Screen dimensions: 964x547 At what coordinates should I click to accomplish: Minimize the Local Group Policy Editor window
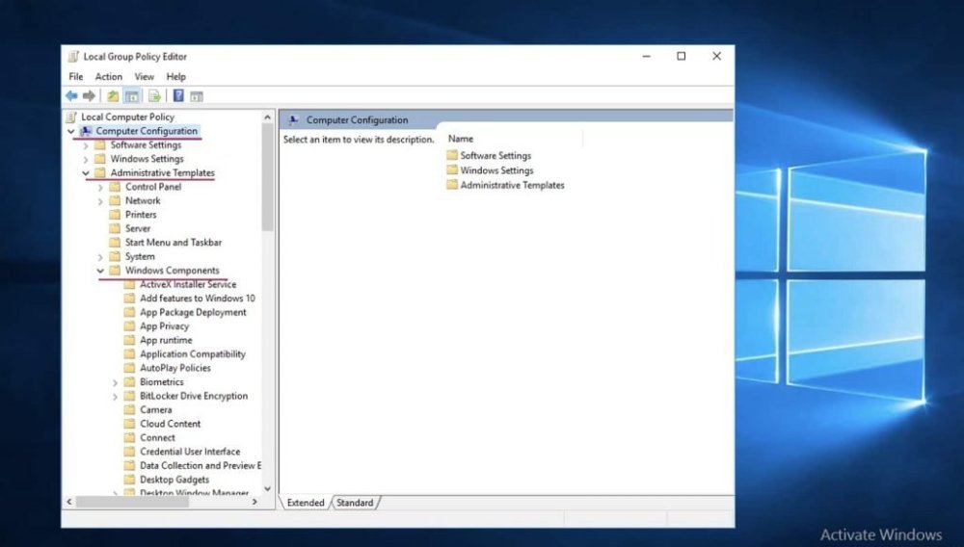point(647,56)
